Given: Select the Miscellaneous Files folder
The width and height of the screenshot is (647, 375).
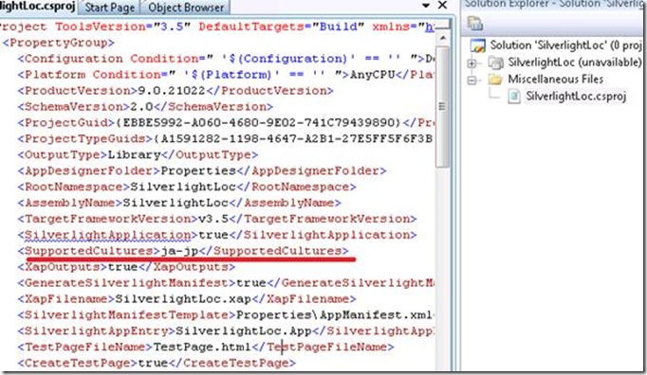Looking at the screenshot, I should pyautogui.click(x=555, y=80).
